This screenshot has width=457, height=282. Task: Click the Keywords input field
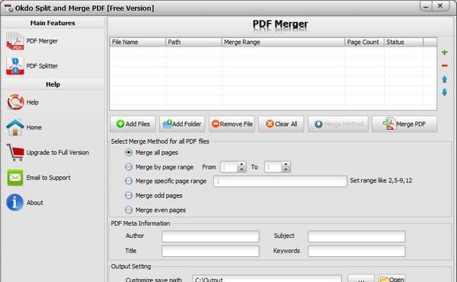[356, 251]
